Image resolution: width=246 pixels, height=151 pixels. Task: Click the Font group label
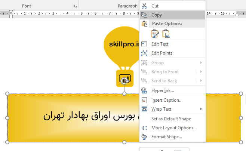click(x=27, y=6)
